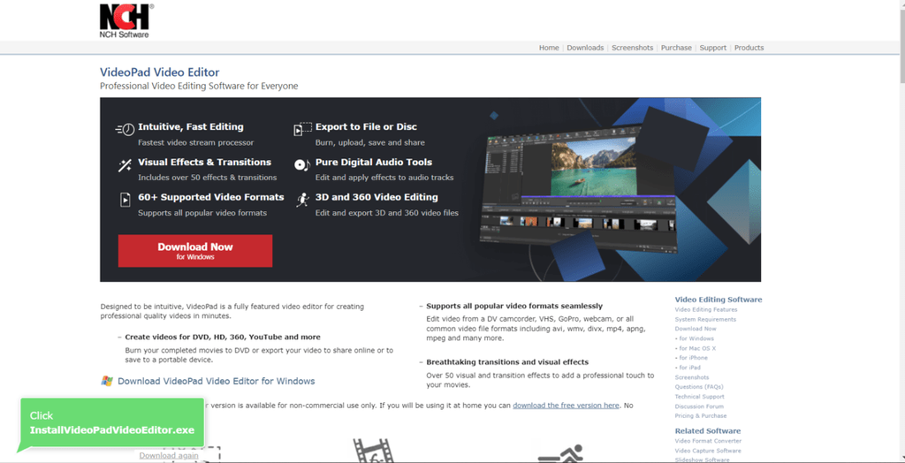Screen dimensions: 905x463
Task: Go to the Screenshots page
Action: [632, 48]
